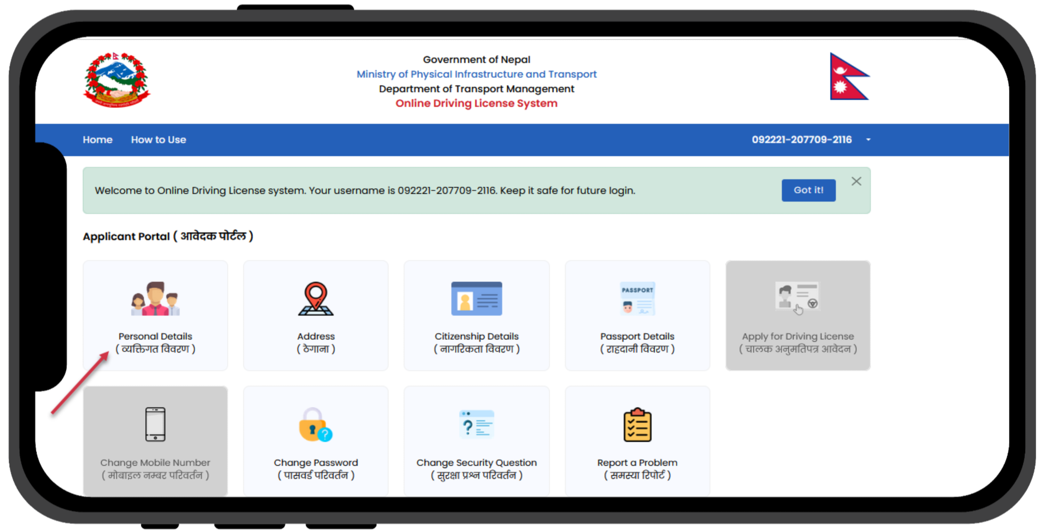Click the Change Password text label
Image resolution: width=1045 pixels, height=530 pixels.
[x=316, y=463]
